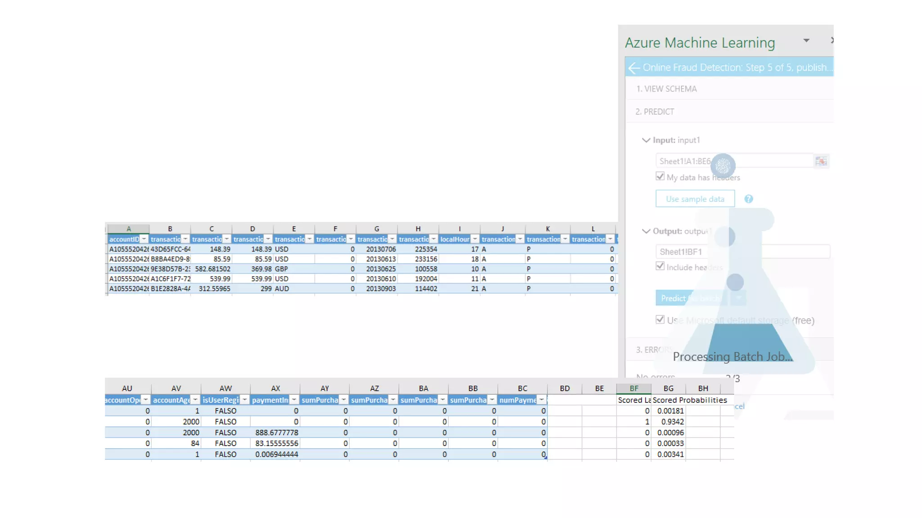Viewport: 922px width, 518px height.
Task: Toggle Include headers checkbox
Action: pos(660,266)
